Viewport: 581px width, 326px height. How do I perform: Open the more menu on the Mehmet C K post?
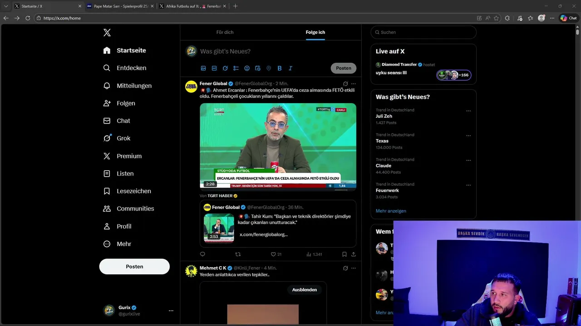354,268
